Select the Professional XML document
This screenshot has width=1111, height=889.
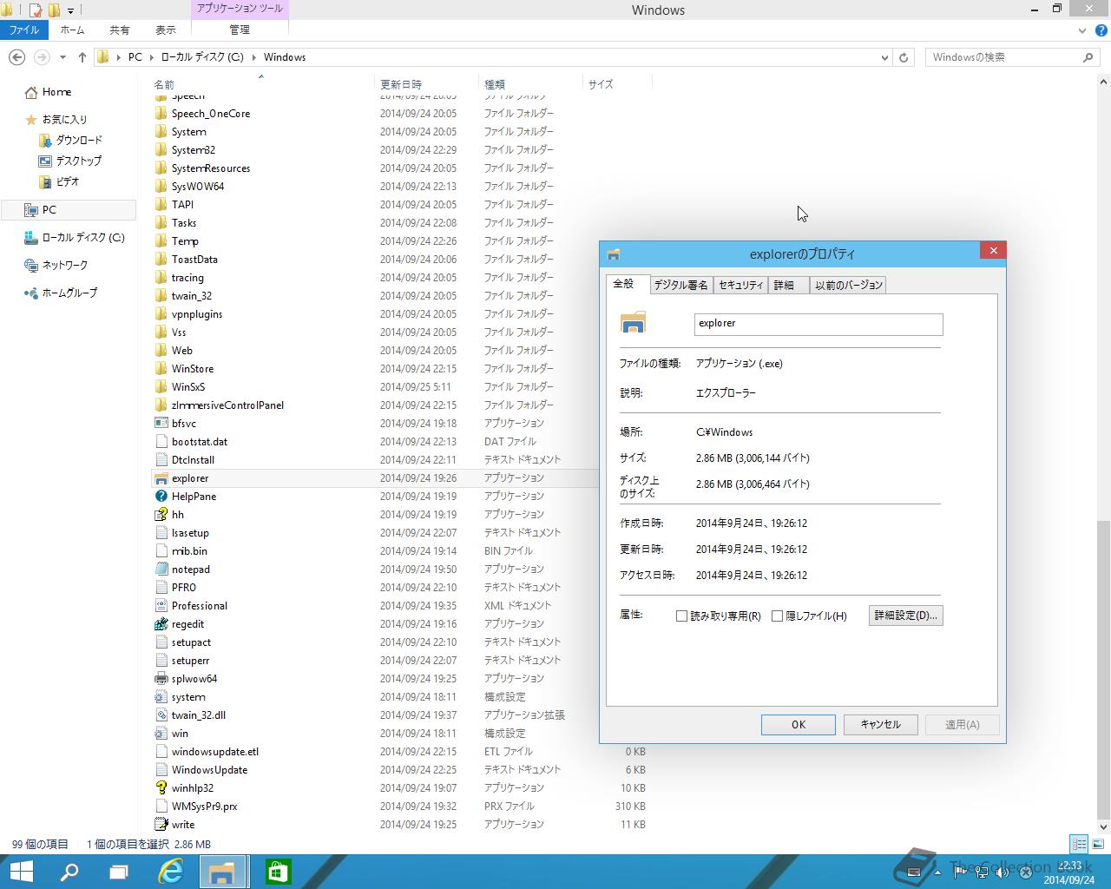[x=199, y=606]
